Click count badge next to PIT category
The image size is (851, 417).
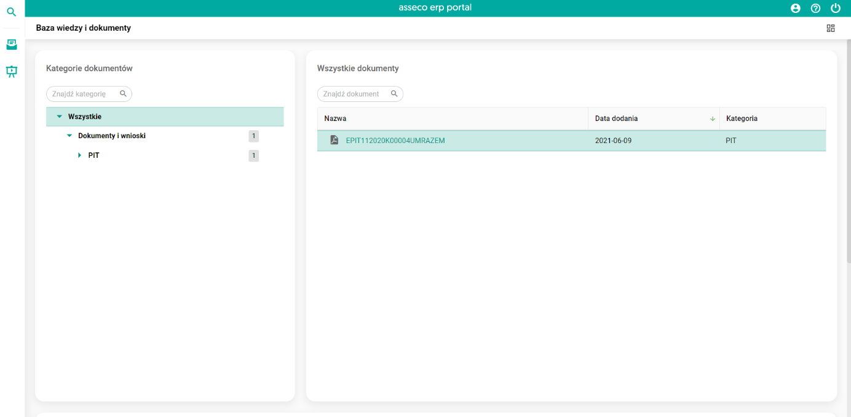tap(253, 155)
